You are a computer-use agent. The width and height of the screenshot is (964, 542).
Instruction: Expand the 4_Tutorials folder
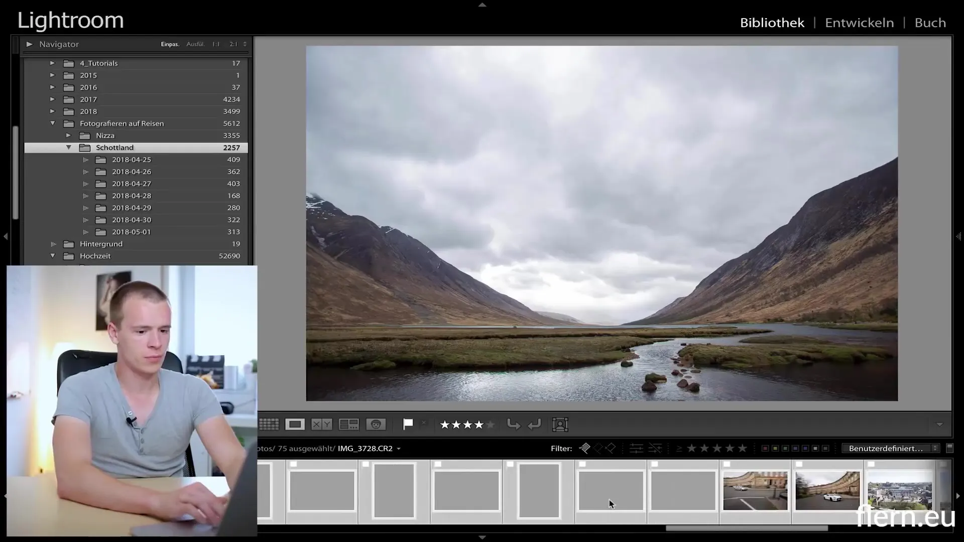tap(52, 63)
